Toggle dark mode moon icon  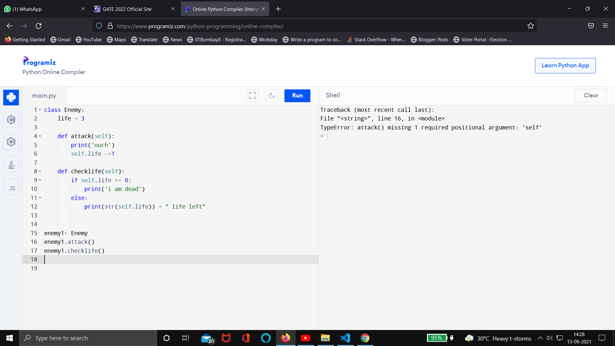point(272,95)
